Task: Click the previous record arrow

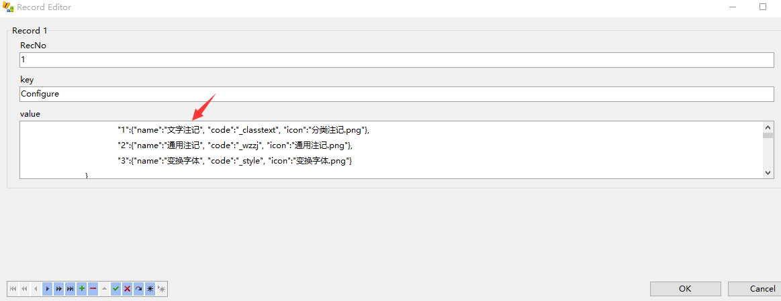Action: click(36, 288)
